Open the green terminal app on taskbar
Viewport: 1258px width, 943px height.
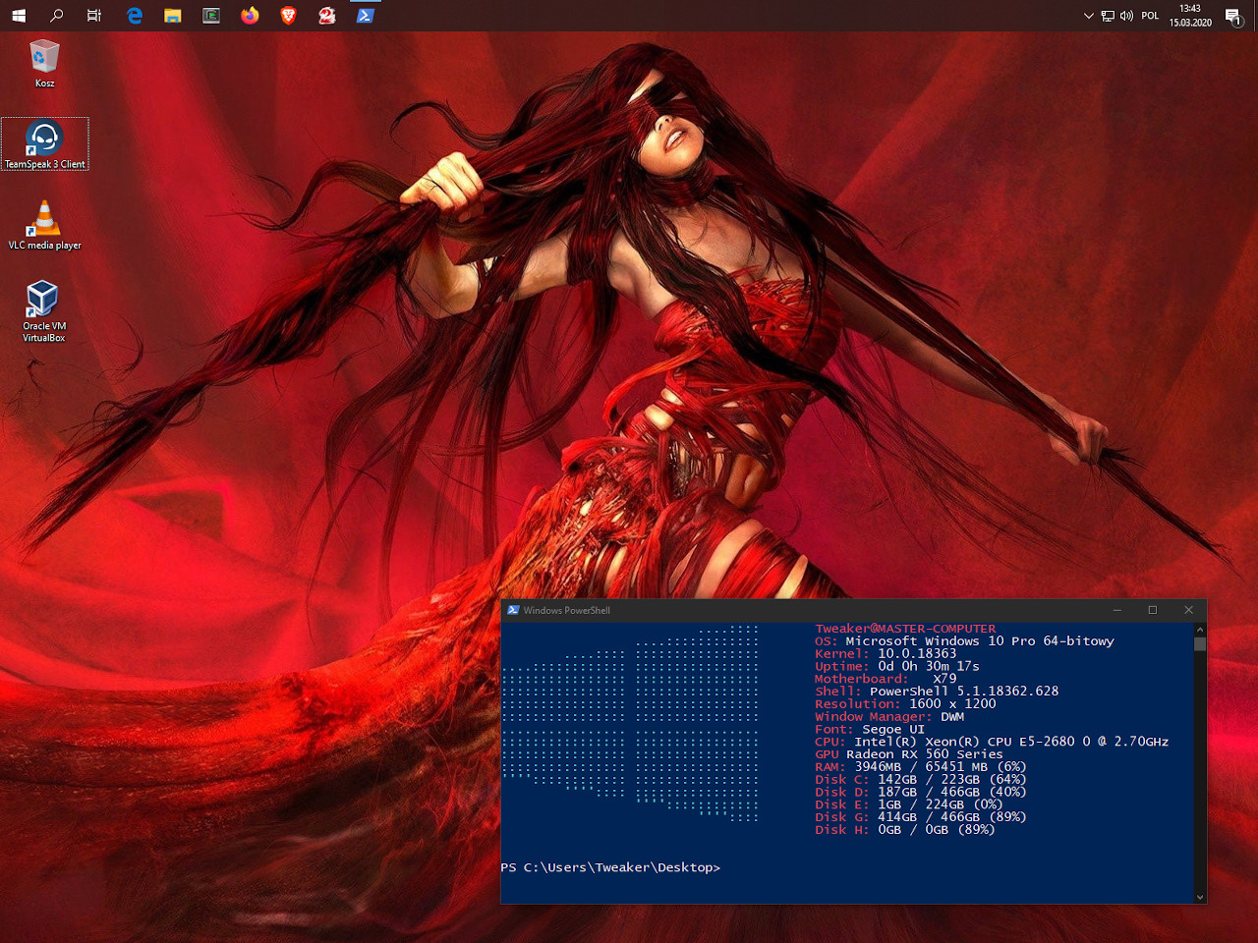click(x=211, y=16)
